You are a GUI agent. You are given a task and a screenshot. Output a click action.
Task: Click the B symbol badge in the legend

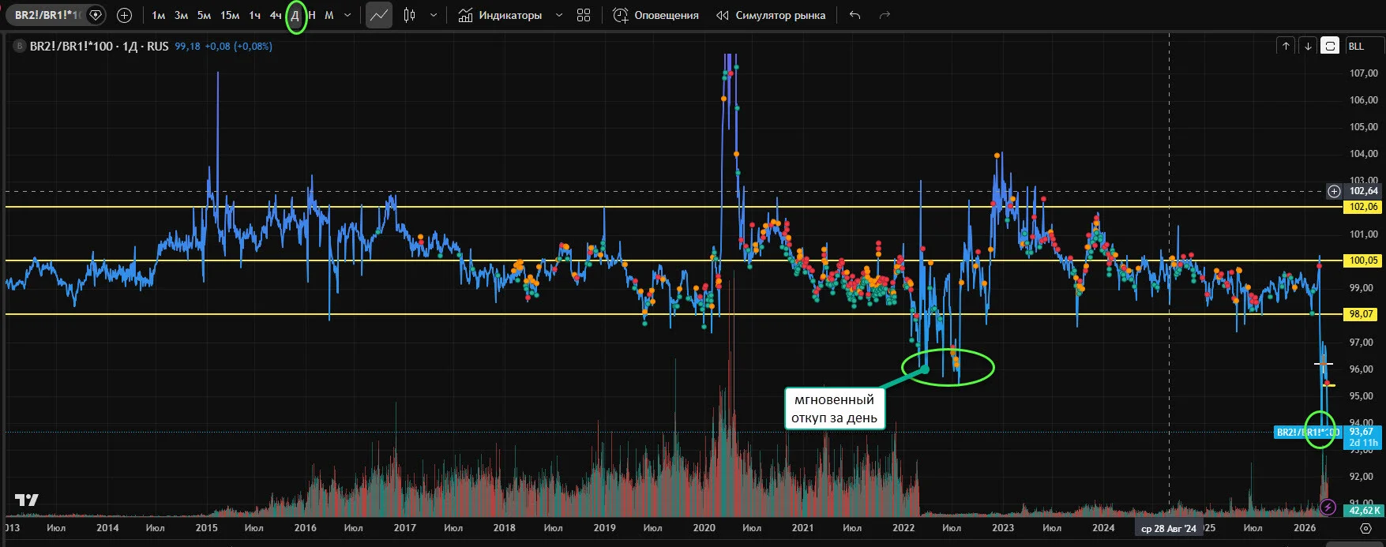[20, 47]
